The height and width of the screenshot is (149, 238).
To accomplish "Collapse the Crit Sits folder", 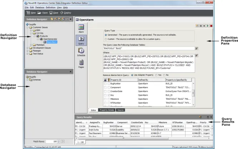I will point(31,33).
